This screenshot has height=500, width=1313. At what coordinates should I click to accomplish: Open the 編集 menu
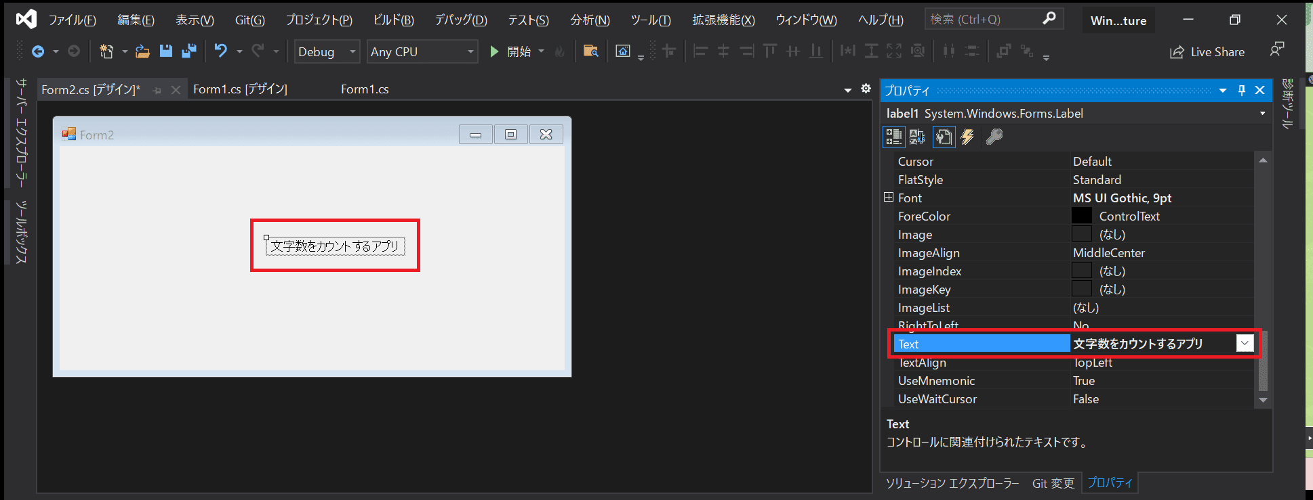click(x=136, y=20)
